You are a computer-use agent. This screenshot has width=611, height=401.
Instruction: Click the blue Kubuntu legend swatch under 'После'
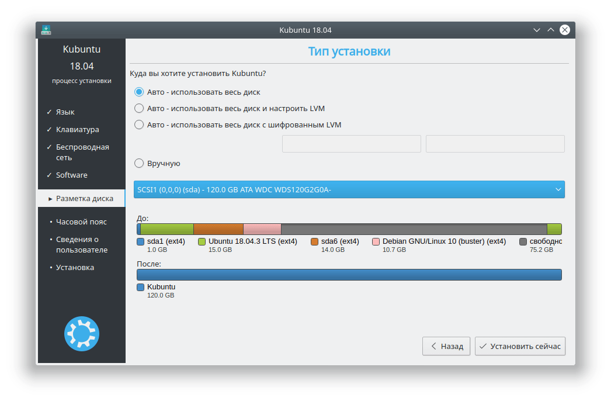pyautogui.click(x=141, y=288)
